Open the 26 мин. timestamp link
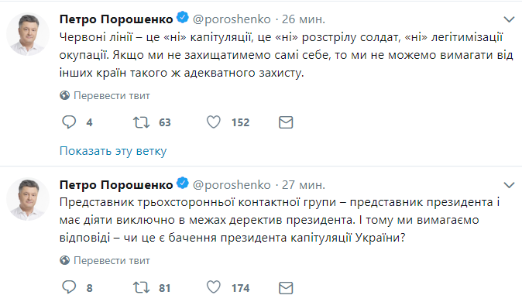Image resolution: width=522 pixels, height=302 pixels. point(304,19)
